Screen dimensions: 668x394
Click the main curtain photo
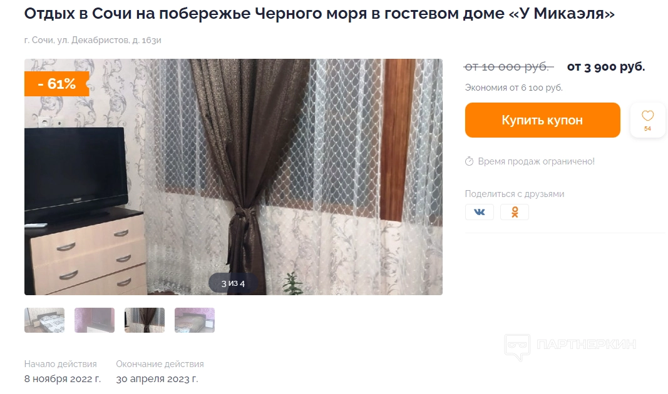[234, 177]
